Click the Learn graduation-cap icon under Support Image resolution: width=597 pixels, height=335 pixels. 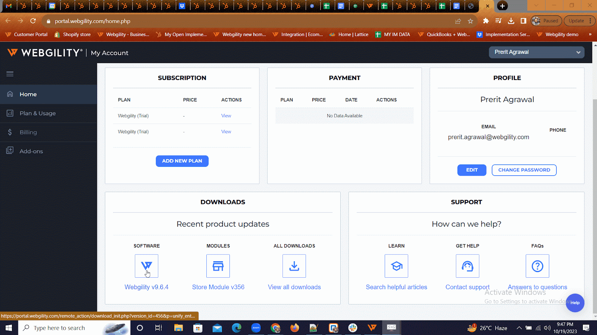396,266
